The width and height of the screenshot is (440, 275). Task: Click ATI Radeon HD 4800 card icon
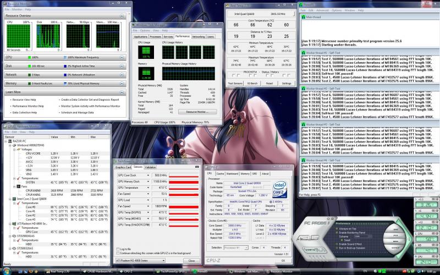click(14, 224)
